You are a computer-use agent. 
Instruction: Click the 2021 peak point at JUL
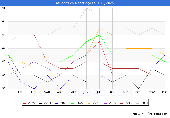99,28
